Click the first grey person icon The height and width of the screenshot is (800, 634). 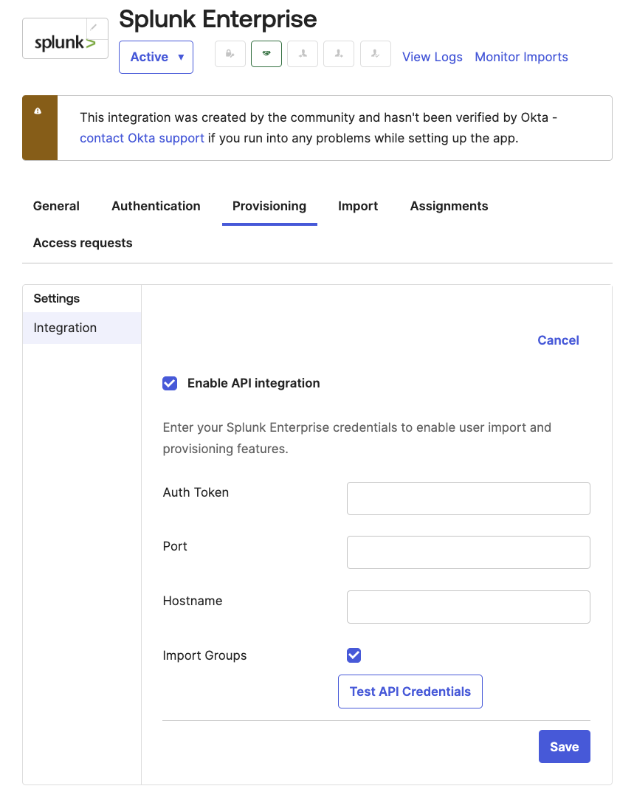tap(303, 54)
